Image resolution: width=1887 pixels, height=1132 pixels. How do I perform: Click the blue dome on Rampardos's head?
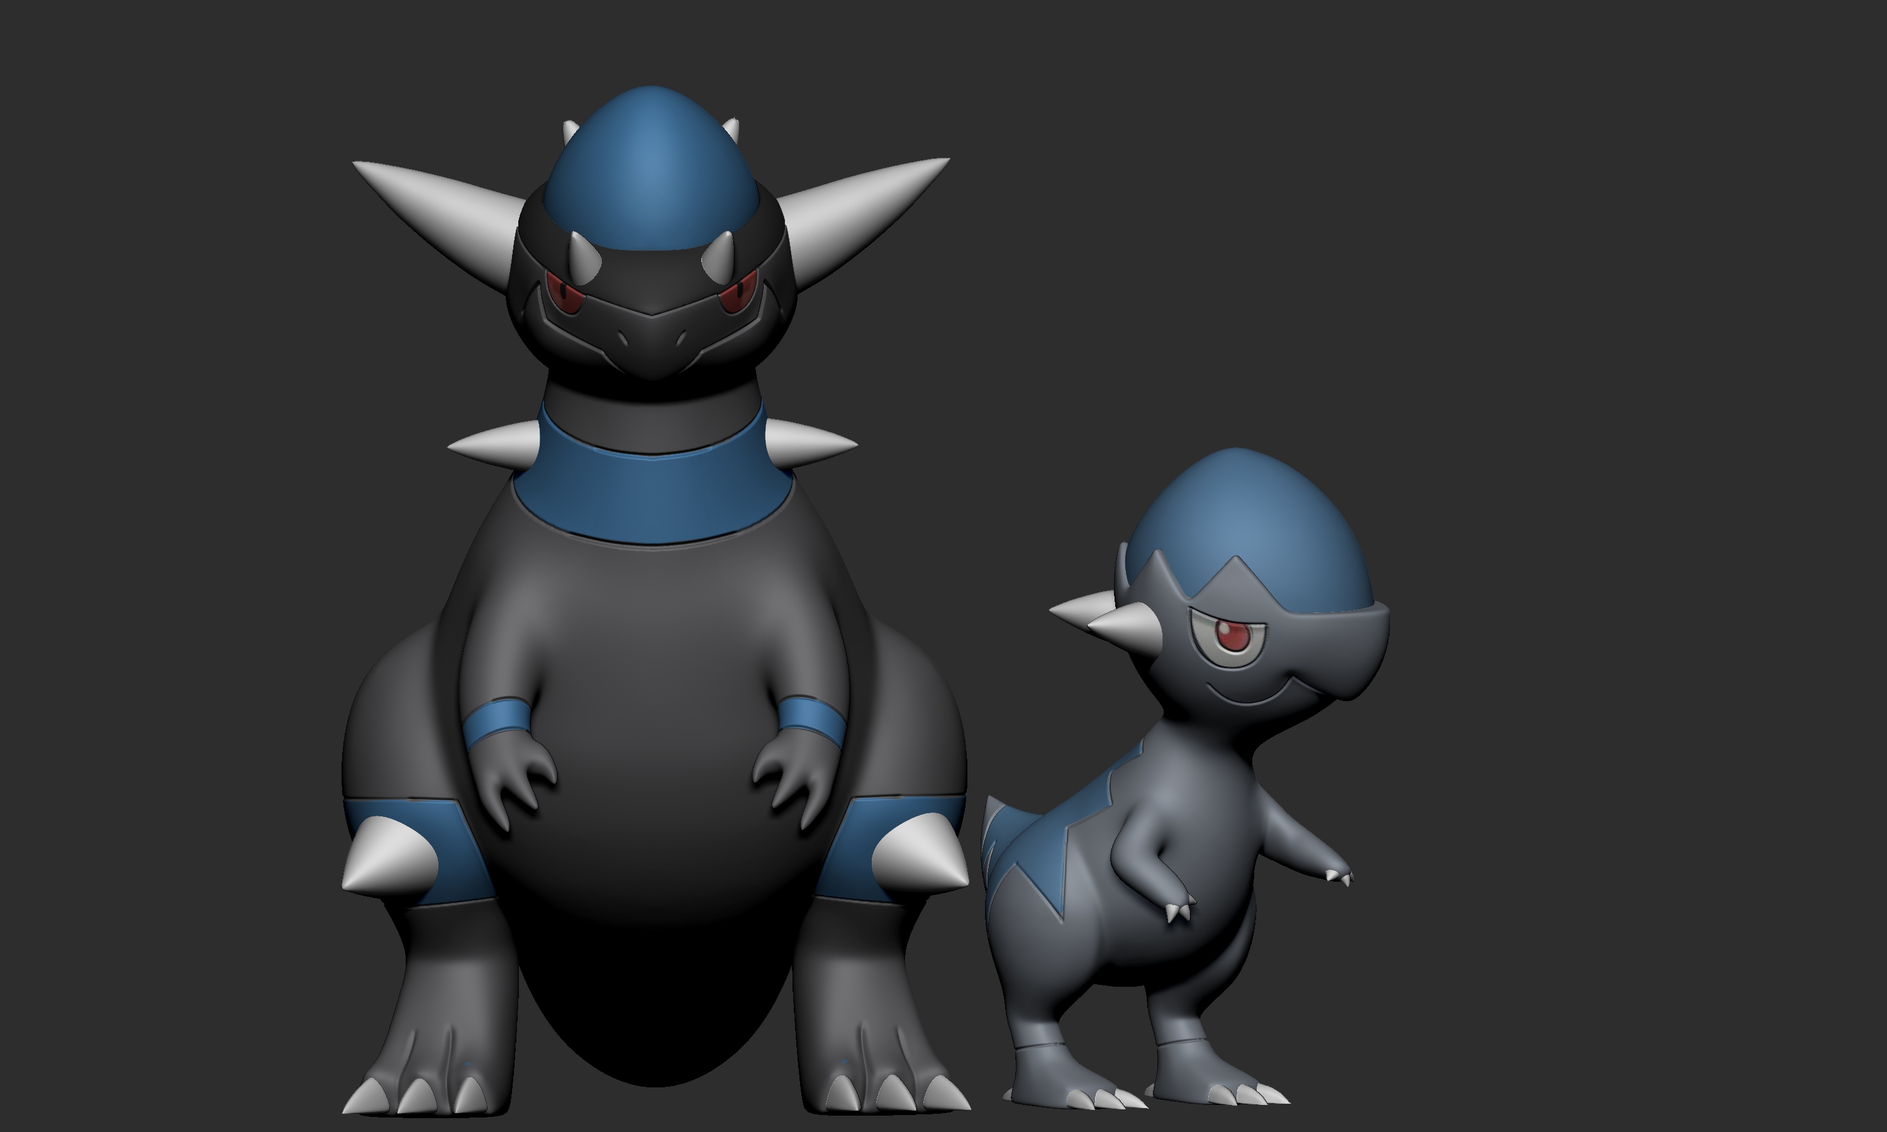pyautogui.click(x=652, y=168)
